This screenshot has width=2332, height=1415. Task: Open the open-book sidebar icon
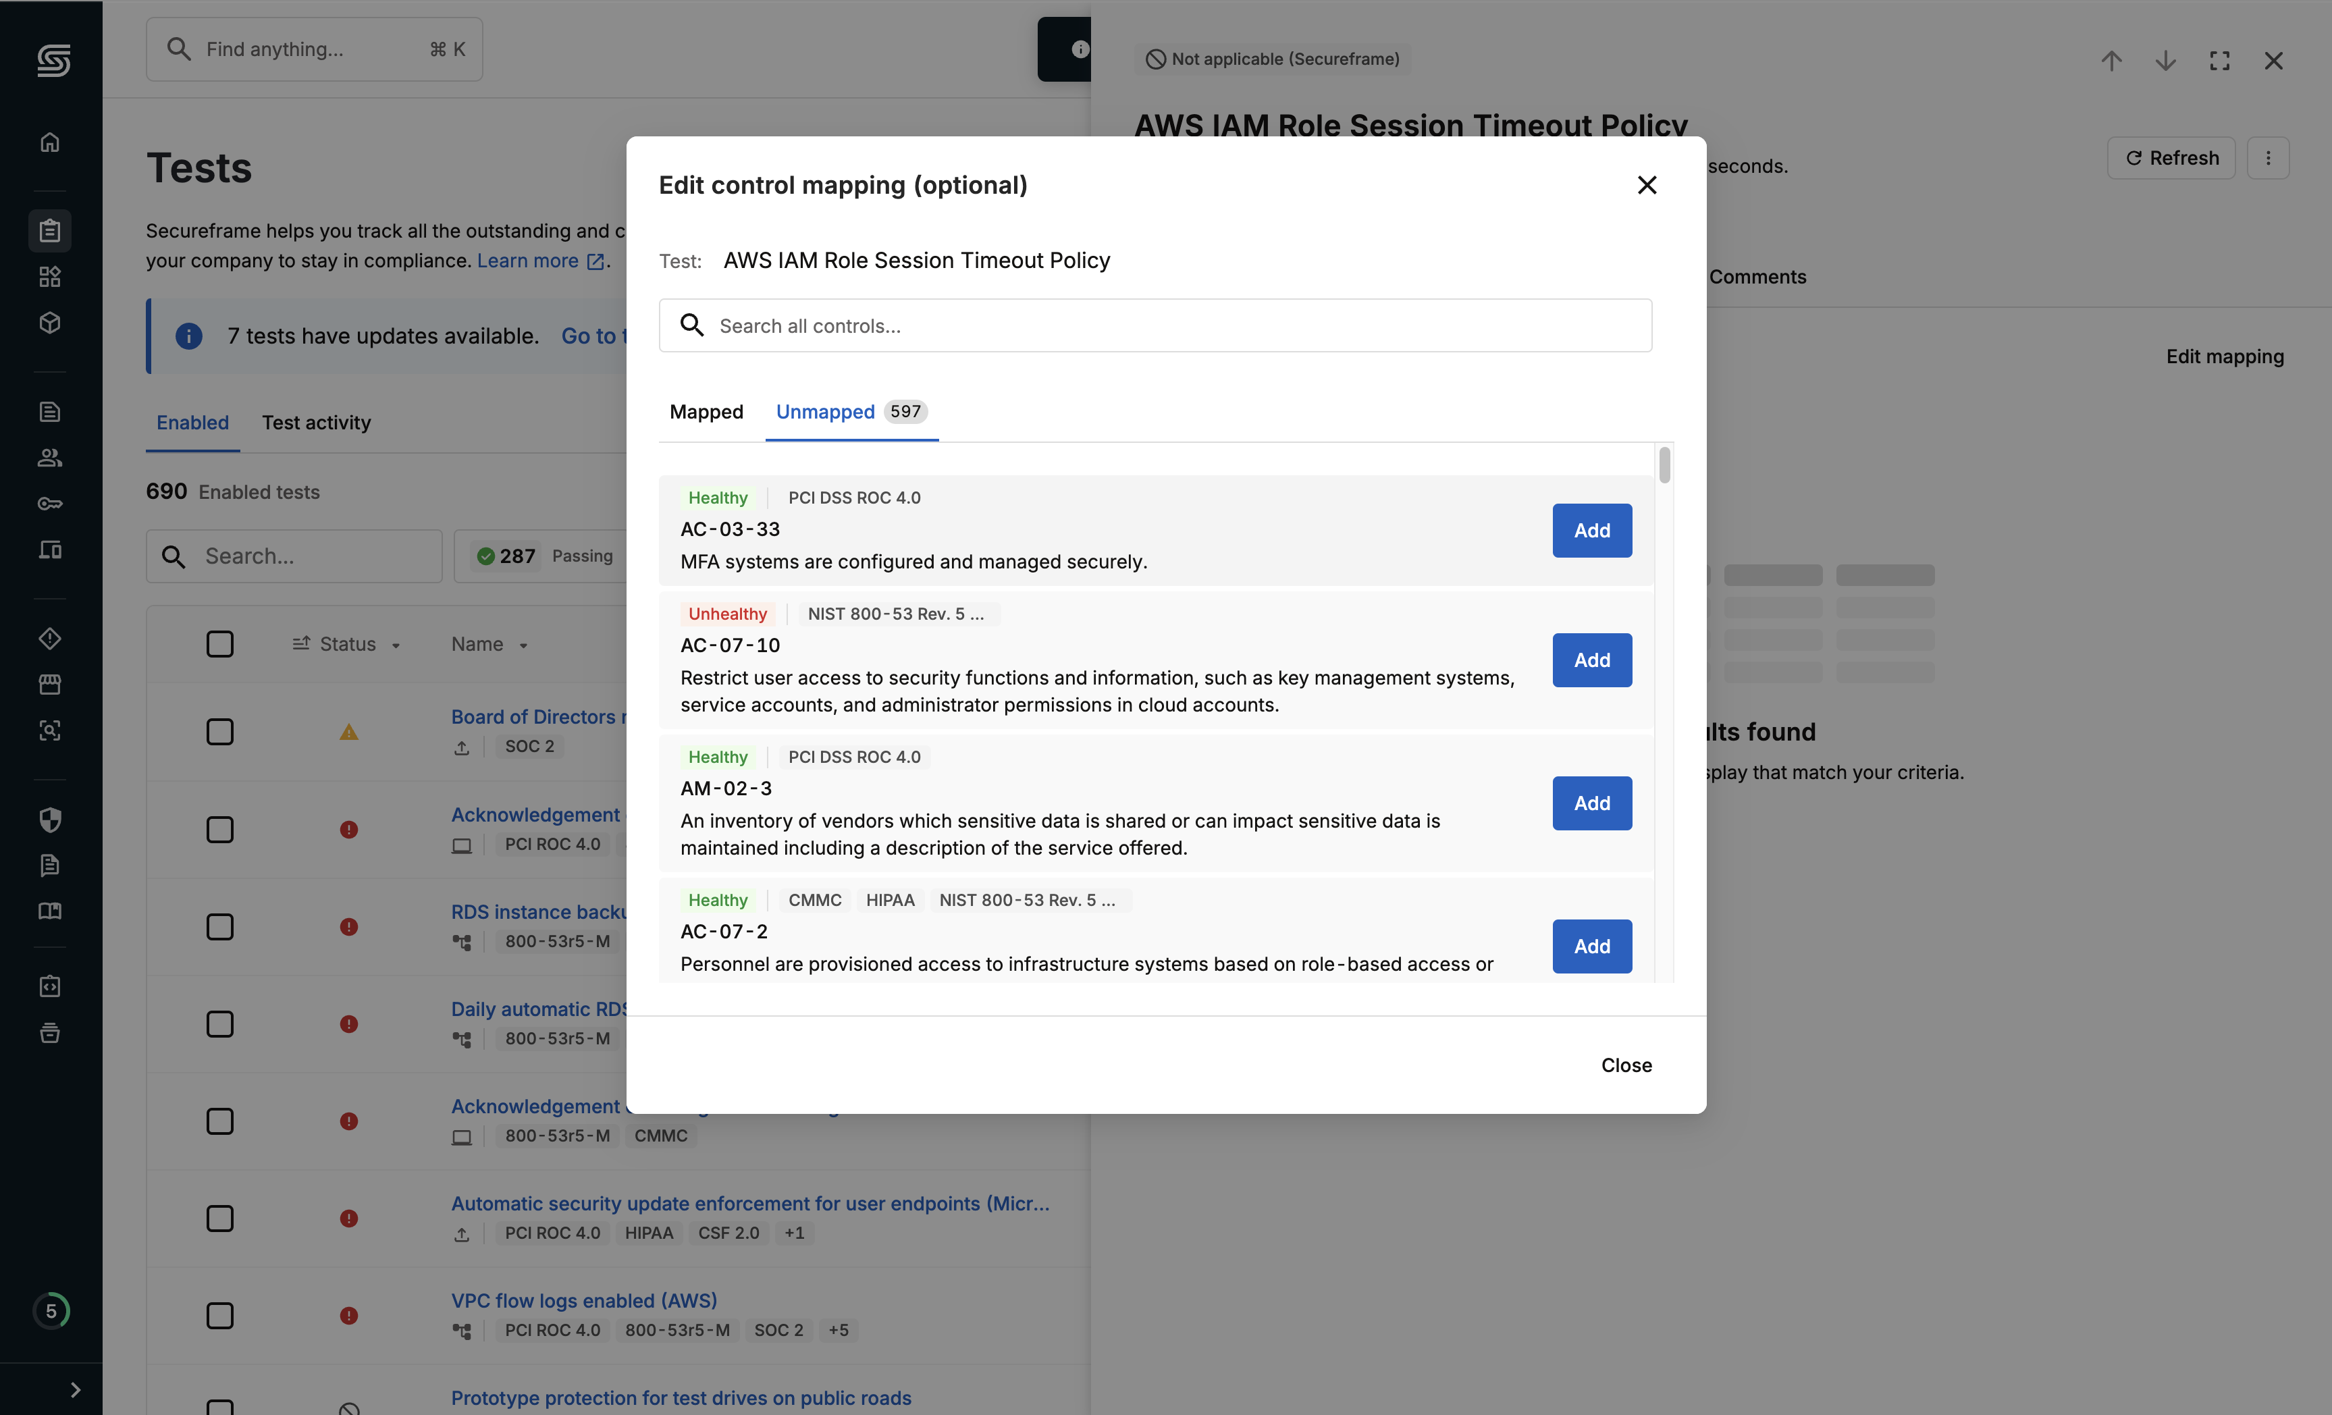pyautogui.click(x=50, y=911)
